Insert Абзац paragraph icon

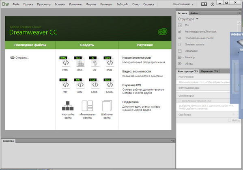[x=180, y=64]
